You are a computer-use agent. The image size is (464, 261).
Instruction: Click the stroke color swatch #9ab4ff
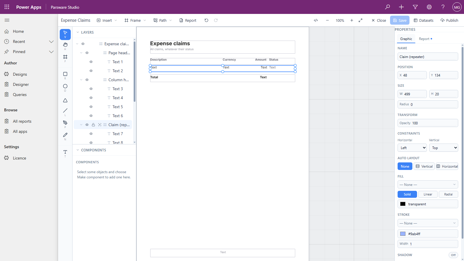pyautogui.click(x=403, y=234)
